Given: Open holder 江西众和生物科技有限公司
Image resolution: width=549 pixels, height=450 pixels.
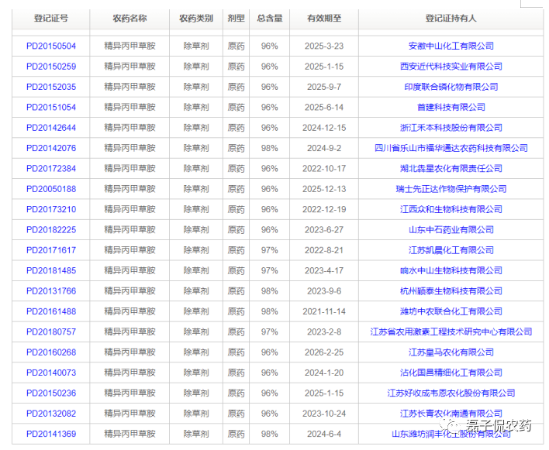Looking at the screenshot, I should [451, 209].
